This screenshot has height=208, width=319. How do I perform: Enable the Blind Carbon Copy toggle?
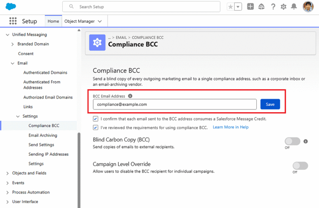pos(292,141)
